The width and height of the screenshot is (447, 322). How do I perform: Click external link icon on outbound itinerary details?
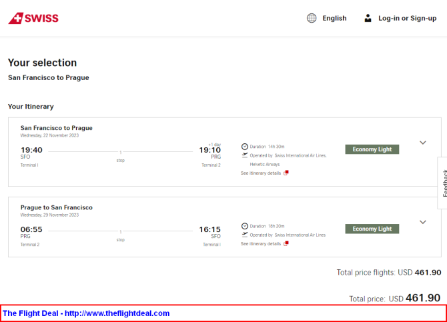tap(286, 173)
